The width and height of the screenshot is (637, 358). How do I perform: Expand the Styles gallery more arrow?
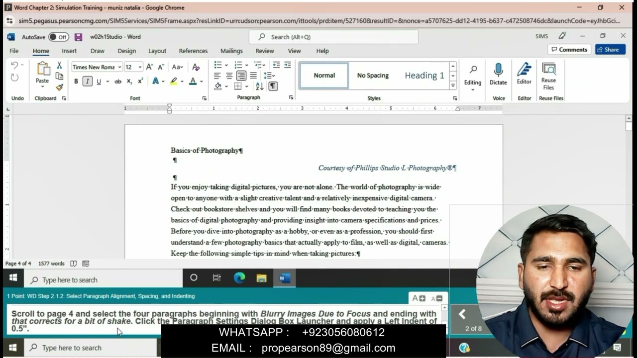pyautogui.click(x=453, y=86)
